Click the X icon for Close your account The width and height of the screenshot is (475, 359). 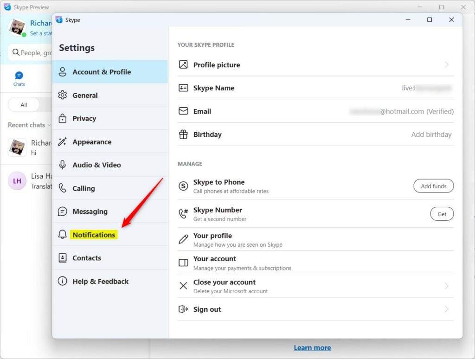pyautogui.click(x=183, y=286)
